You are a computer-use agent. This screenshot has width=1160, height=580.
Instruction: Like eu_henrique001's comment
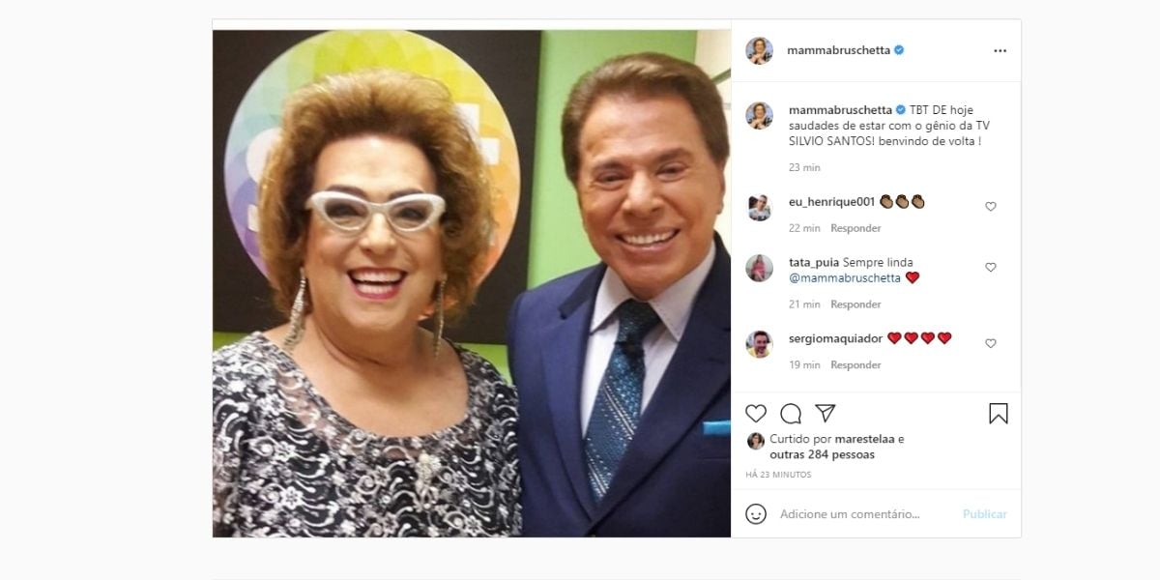coord(991,207)
